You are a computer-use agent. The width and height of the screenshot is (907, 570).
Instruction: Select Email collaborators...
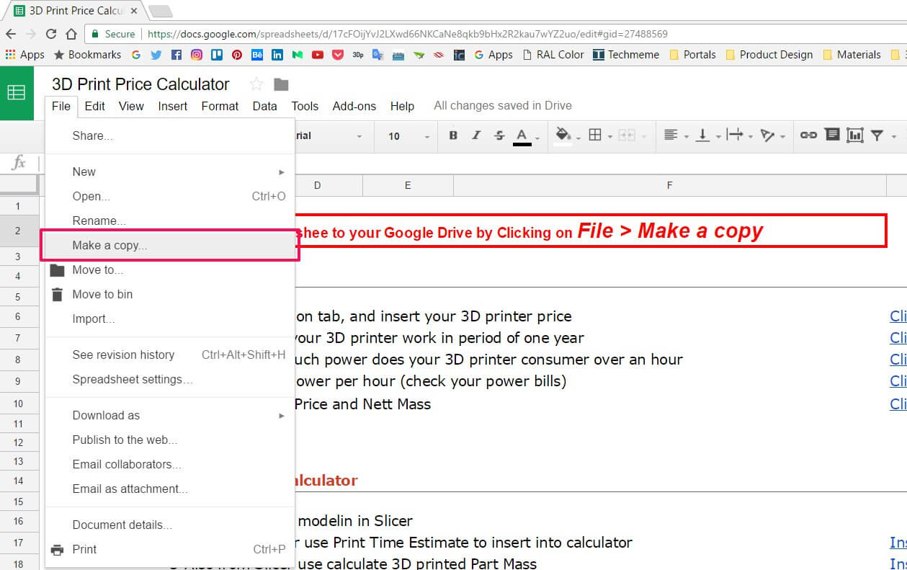tap(170, 465)
